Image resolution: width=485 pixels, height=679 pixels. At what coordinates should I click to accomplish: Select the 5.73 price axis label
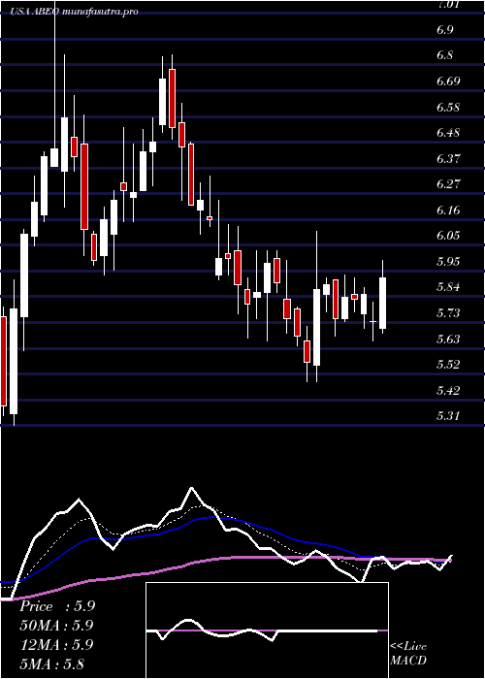point(449,312)
